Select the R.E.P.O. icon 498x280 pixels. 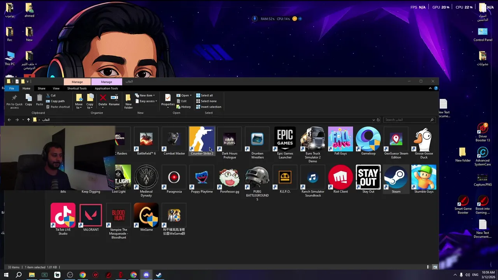[x=285, y=179]
